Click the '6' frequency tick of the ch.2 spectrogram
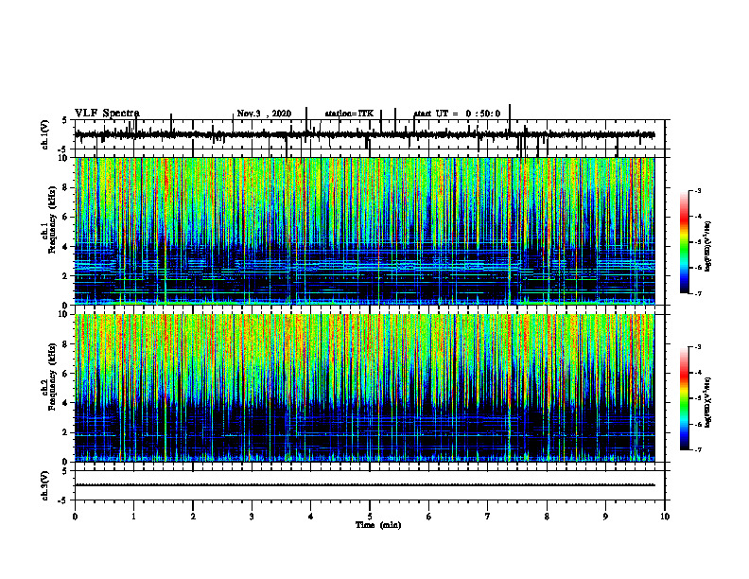Image resolution: width=749 pixels, height=579 pixels. (67, 374)
